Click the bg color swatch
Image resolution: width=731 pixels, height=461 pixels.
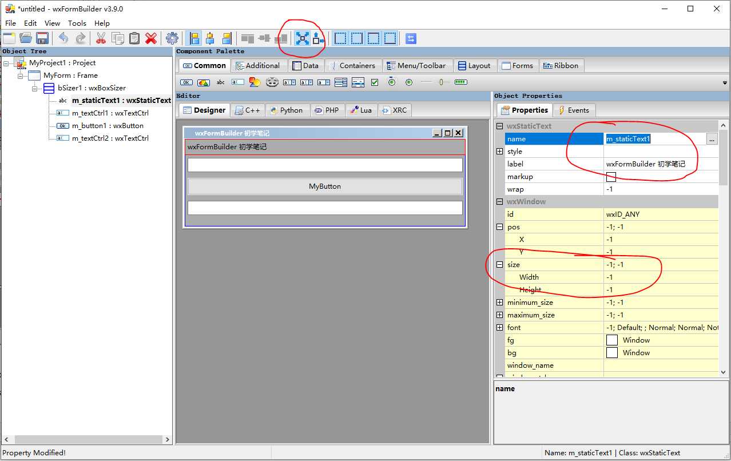(611, 352)
